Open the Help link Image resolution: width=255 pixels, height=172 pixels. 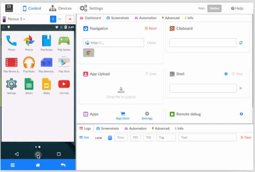tap(237, 8)
